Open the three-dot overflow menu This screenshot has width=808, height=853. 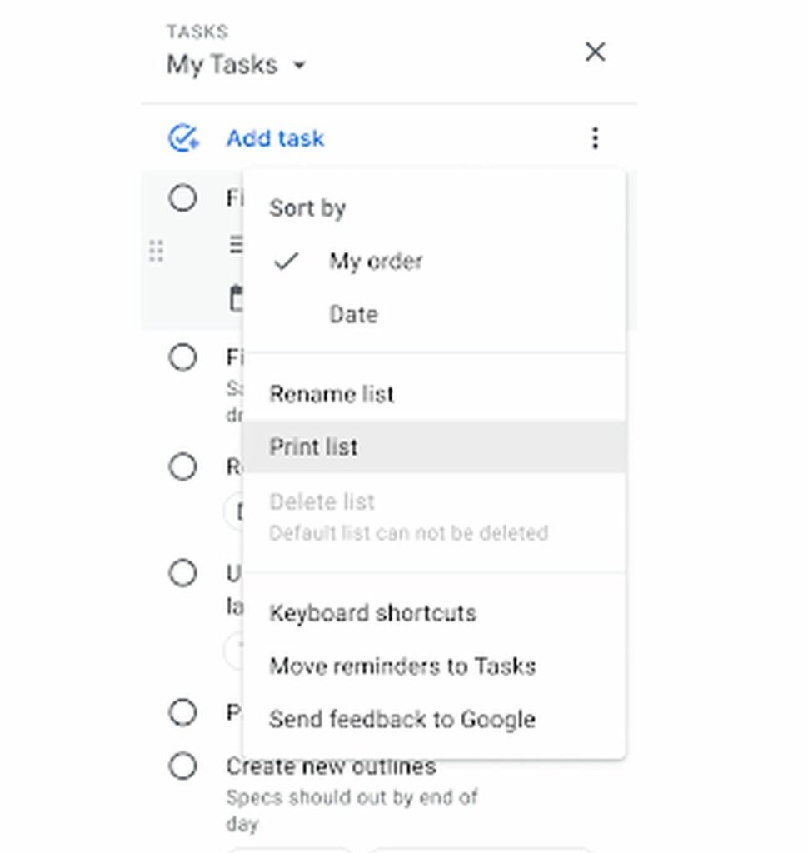pyautogui.click(x=595, y=138)
